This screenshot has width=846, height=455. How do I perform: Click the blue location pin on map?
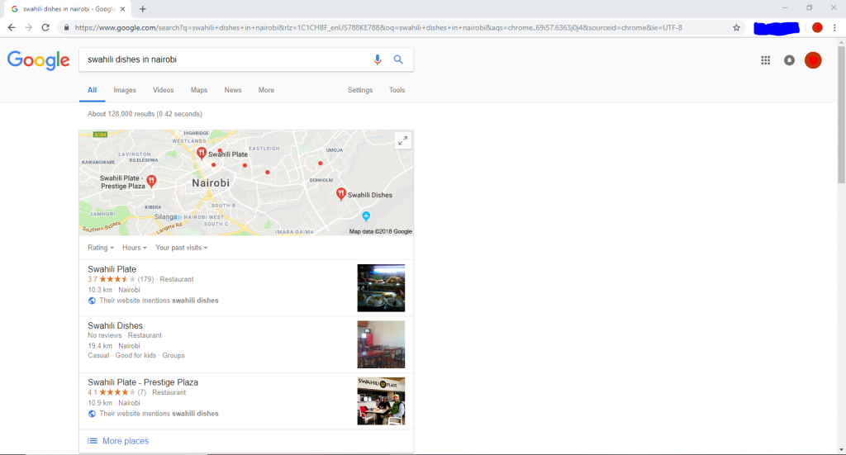pyautogui.click(x=366, y=216)
